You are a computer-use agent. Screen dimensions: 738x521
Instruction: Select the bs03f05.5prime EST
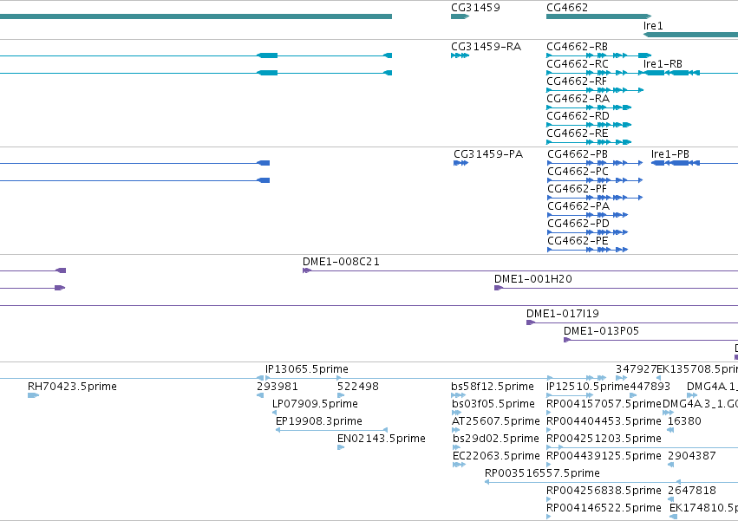click(x=493, y=404)
